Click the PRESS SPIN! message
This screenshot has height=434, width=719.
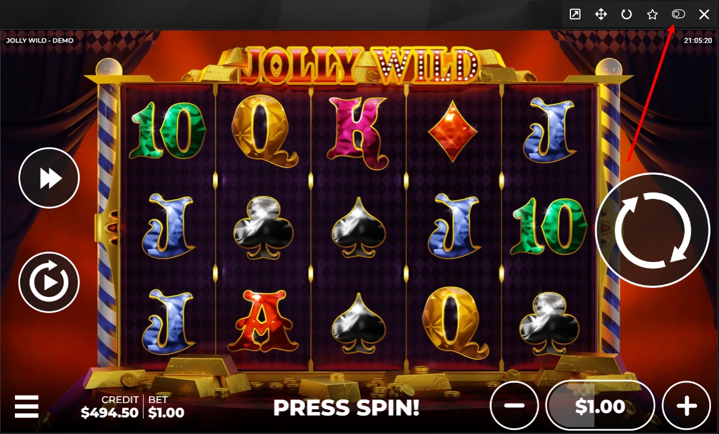click(346, 408)
